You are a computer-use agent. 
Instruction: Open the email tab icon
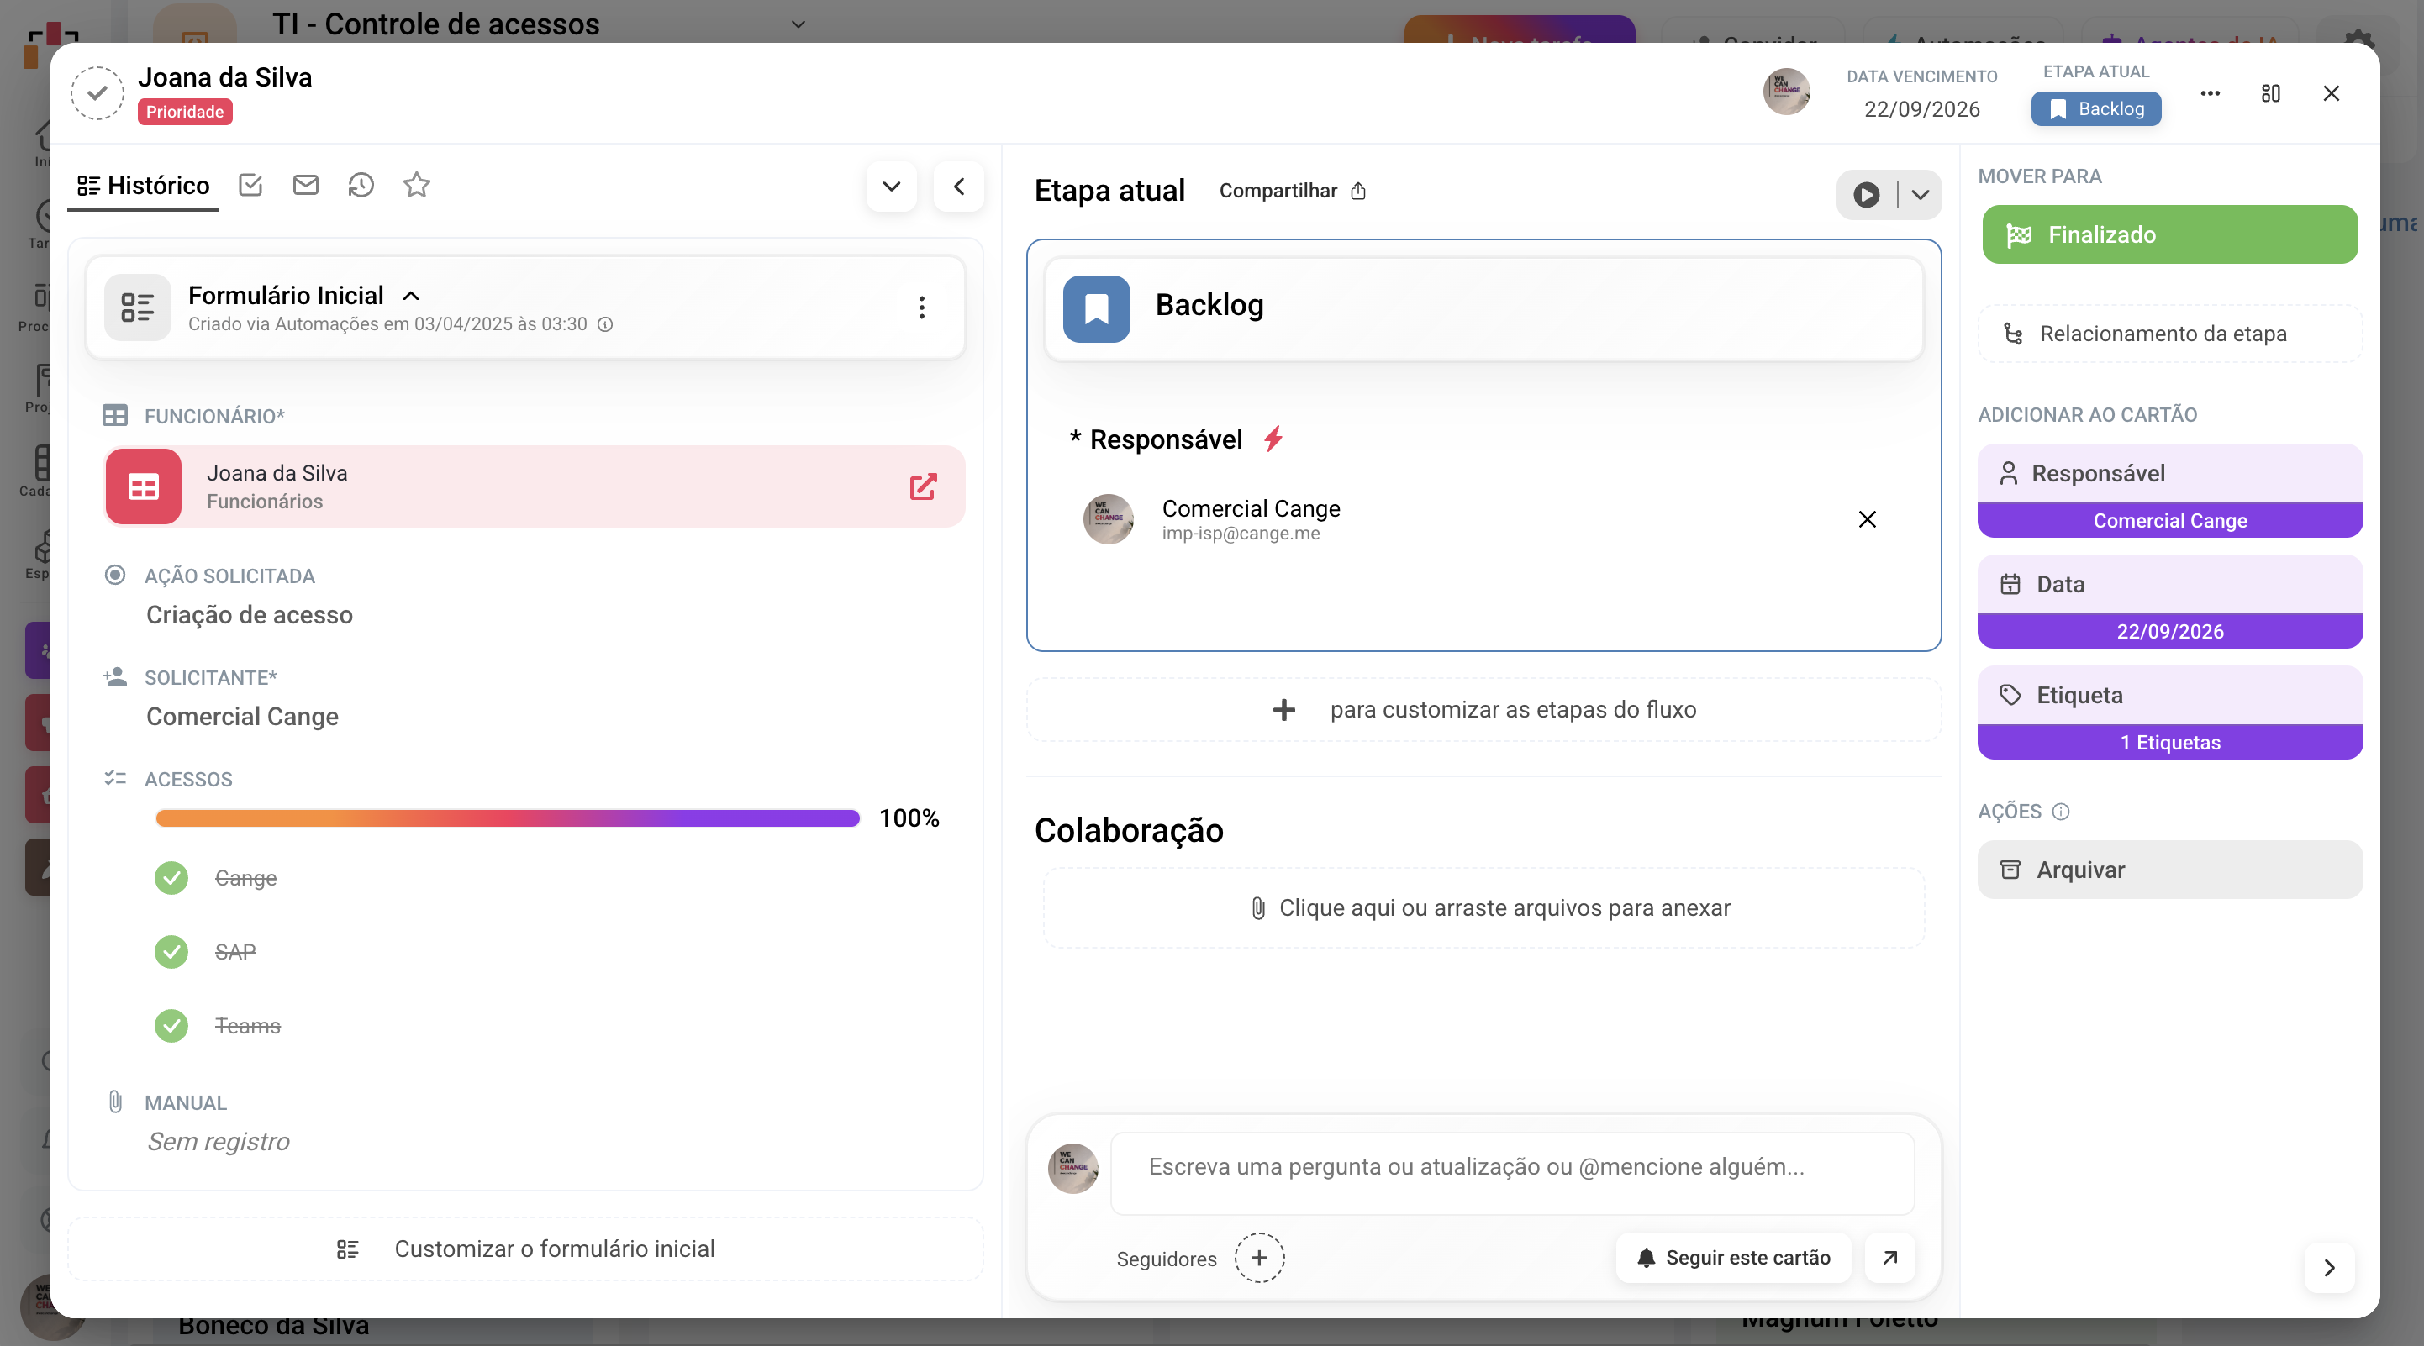[306, 184]
